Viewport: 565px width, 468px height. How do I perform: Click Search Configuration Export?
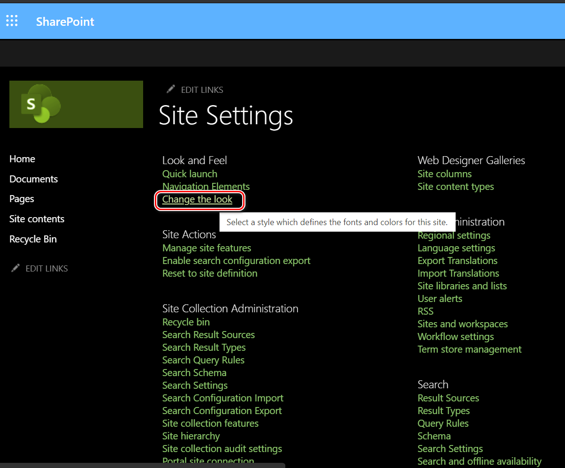(x=222, y=411)
